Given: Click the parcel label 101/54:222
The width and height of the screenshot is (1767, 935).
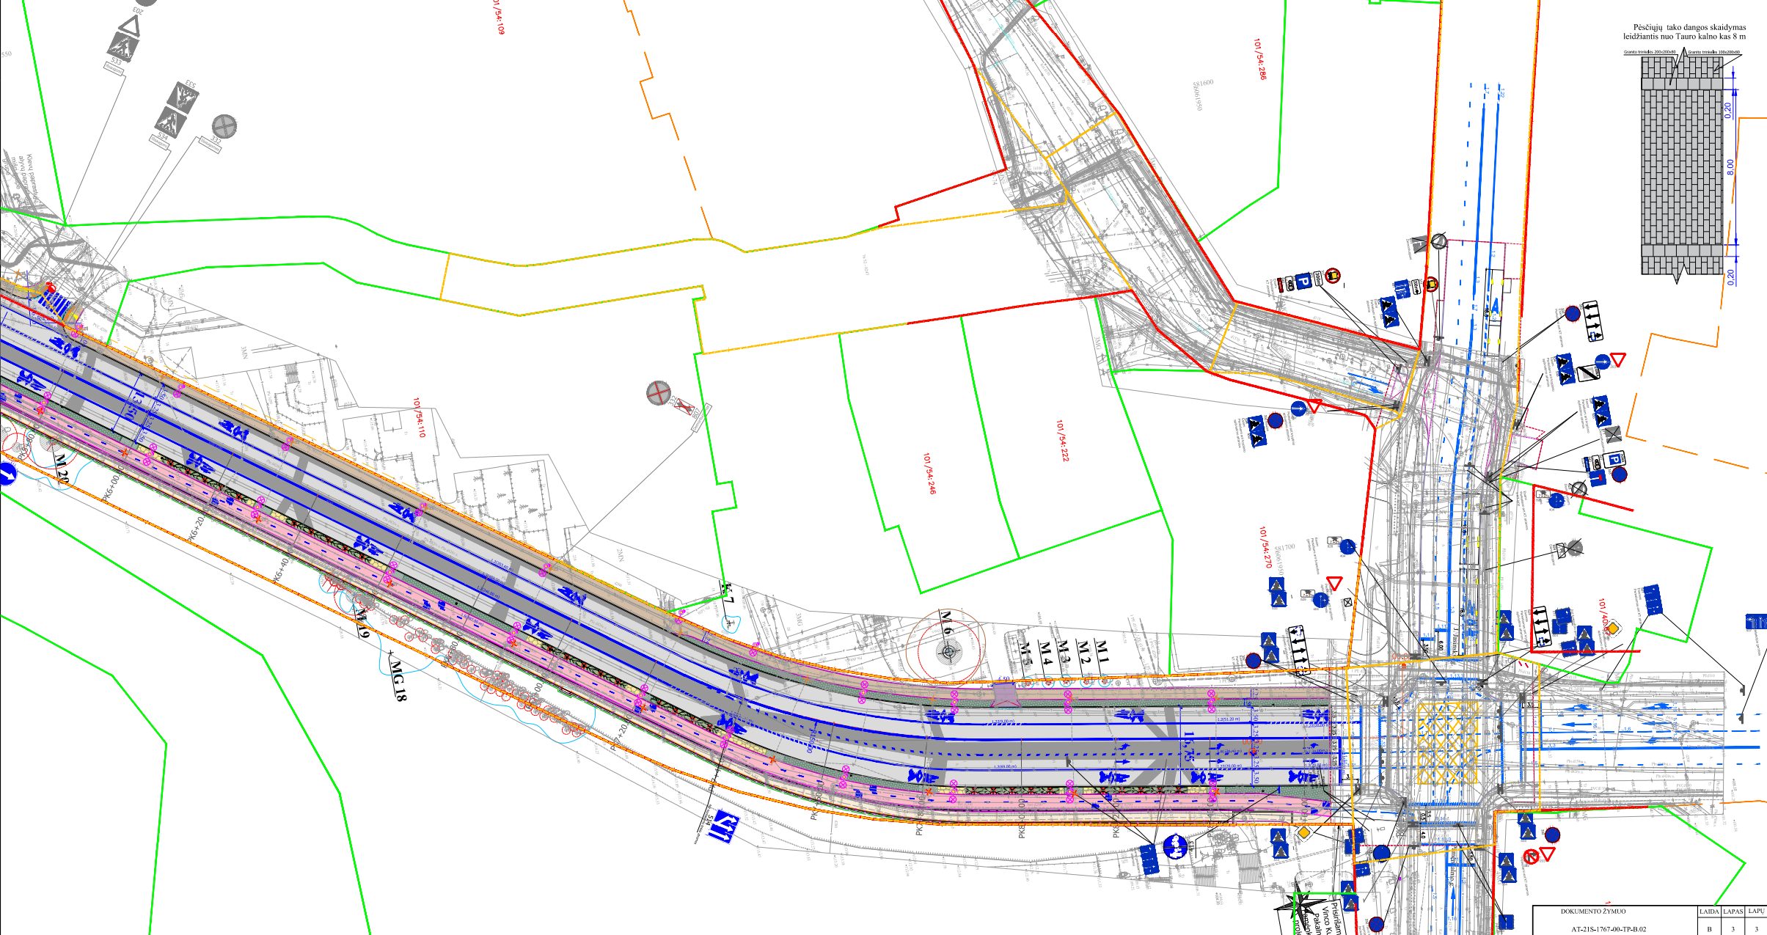Looking at the screenshot, I should pyautogui.click(x=1062, y=441).
